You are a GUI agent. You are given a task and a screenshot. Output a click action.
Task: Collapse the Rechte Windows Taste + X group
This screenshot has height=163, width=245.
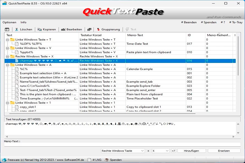[x=7, y=57]
